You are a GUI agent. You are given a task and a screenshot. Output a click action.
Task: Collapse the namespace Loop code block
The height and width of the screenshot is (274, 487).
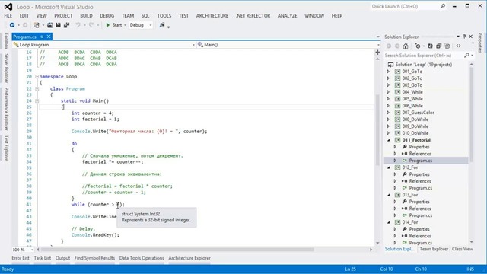(x=37, y=76)
